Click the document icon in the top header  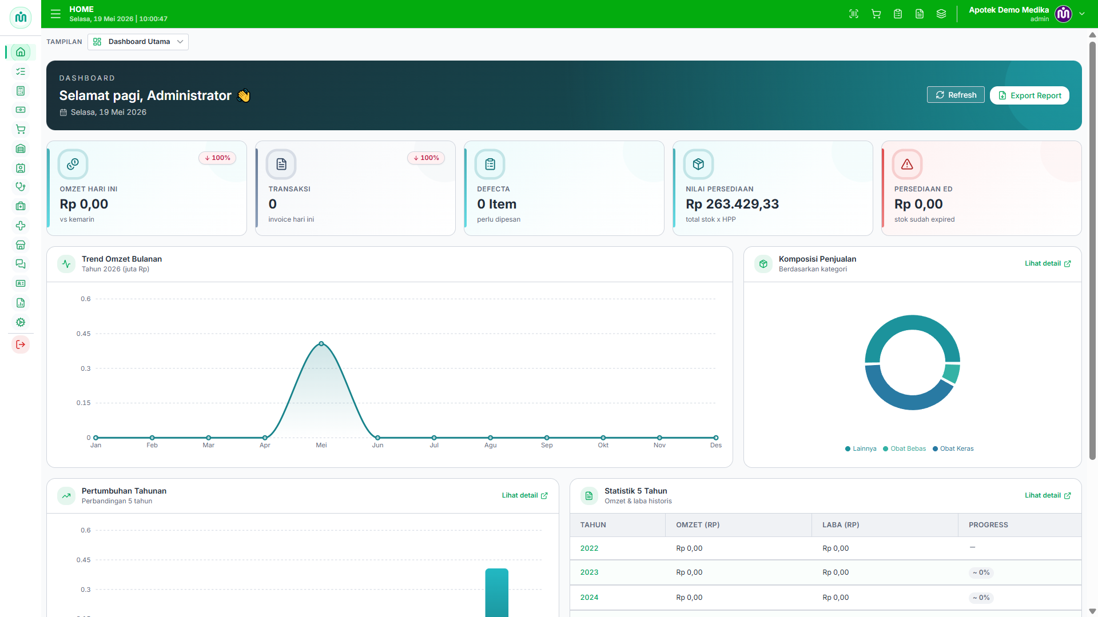[x=920, y=14]
